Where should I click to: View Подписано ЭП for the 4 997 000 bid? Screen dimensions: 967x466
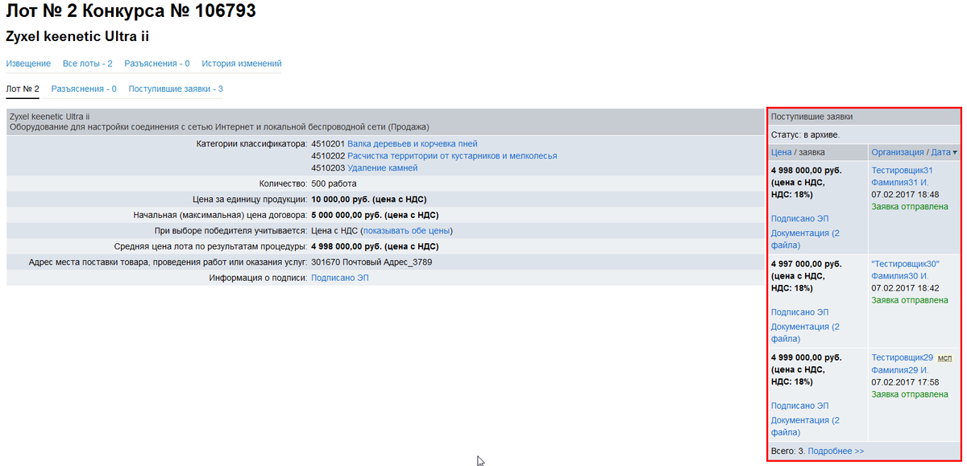tap(799, 312)
